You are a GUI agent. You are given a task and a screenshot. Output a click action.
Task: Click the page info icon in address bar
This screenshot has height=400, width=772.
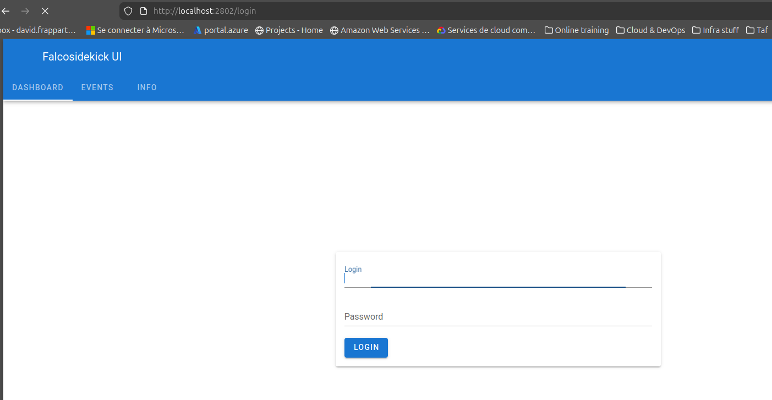pyautogui.click(x=144, y=11)
